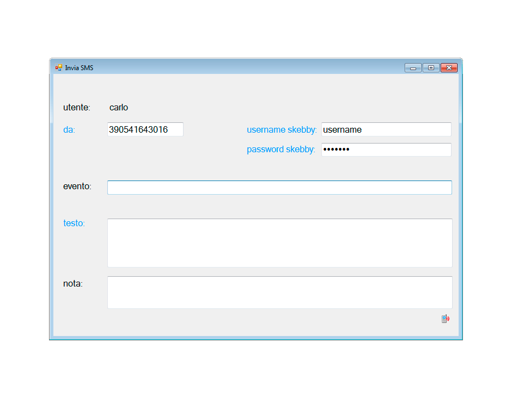Click the 'evento:' label
The image size is (512, 398).
coord(77,186)
